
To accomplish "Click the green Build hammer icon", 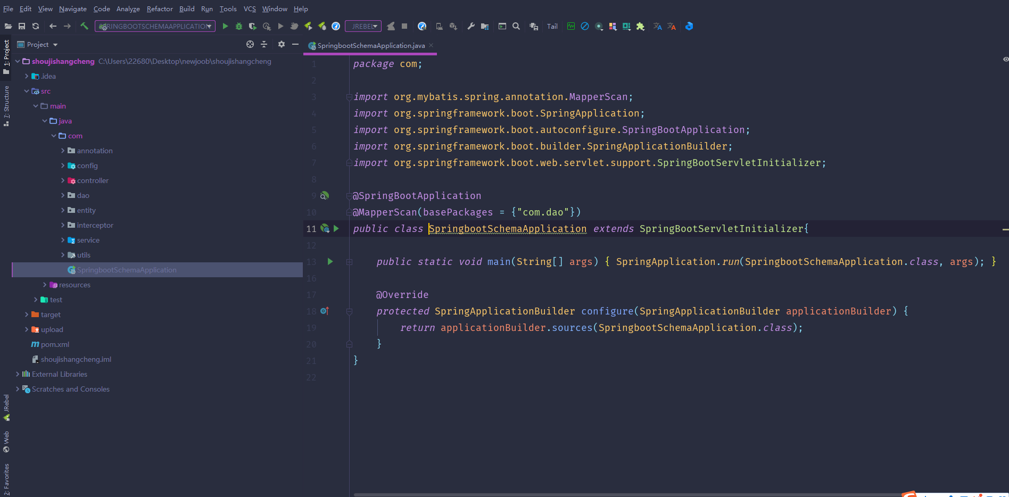I will [x=84, y=26].
